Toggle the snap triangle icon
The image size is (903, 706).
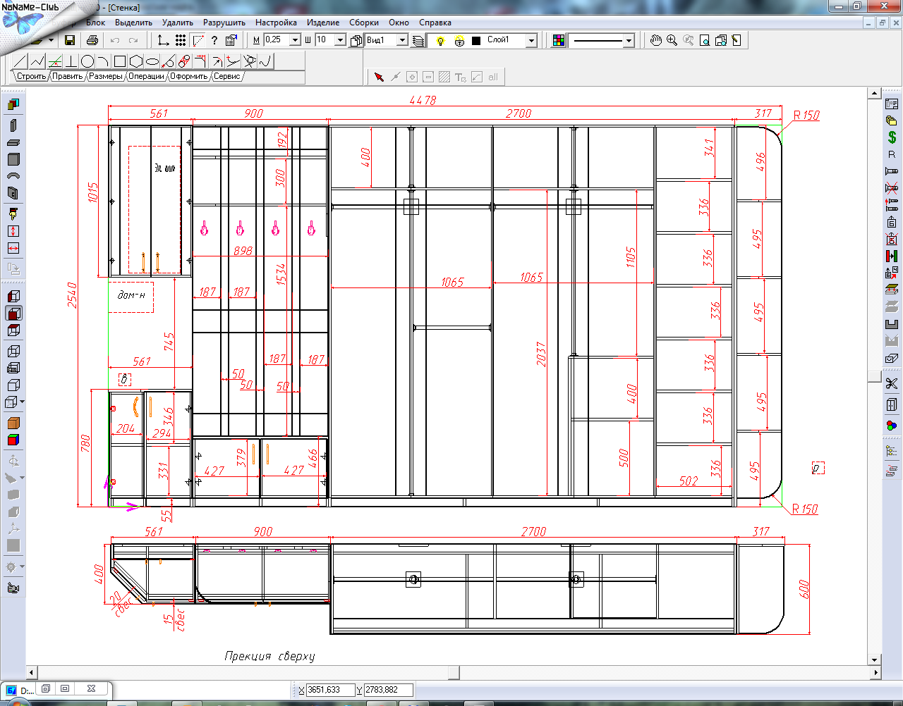point(198,40)
